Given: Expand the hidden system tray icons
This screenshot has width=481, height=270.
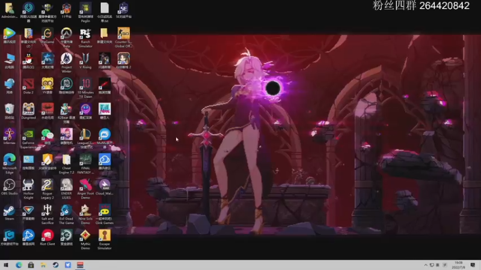Looking at the screenshot, I should point(426,265).
